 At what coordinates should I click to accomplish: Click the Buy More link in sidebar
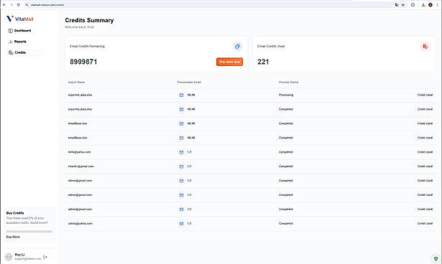click(13, 237)
